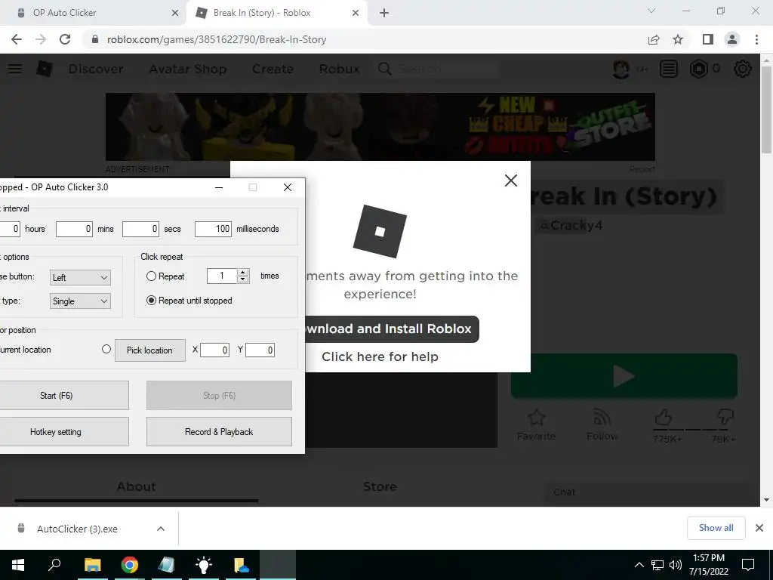Viewport: 773px width, 580px height.
Task: Open AutoClicker download options chevron
Action: pos(161,529)
